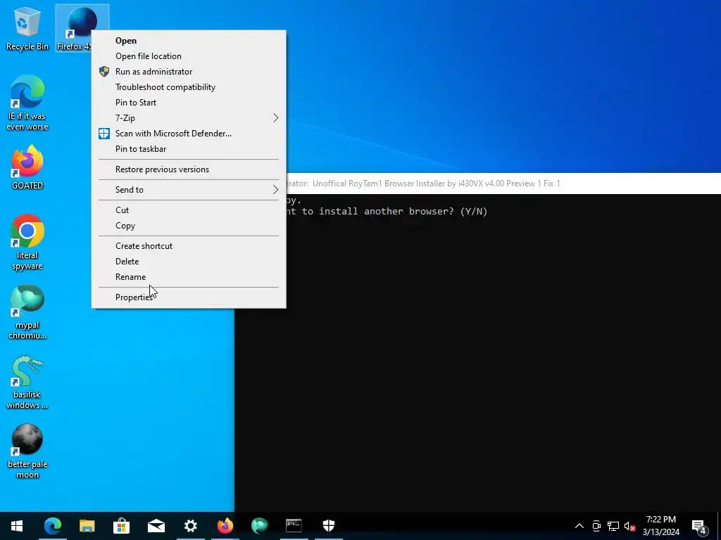Select the GOATED Firefox desktop shortcut
Viewport: 721px width, 540px height.
coord(27,167)
